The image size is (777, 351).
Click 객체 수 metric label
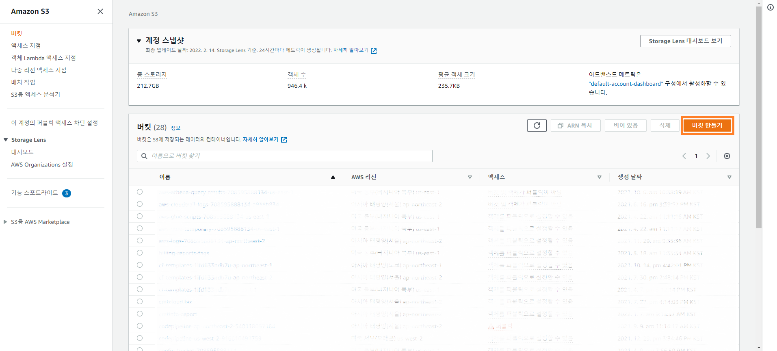[x=297, y=75]
